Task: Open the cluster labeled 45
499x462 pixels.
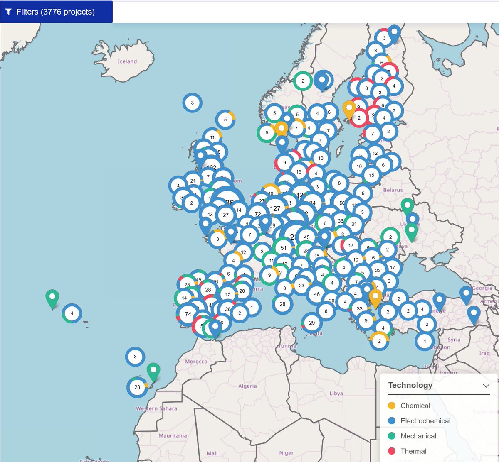Action: tap(307, 237)
